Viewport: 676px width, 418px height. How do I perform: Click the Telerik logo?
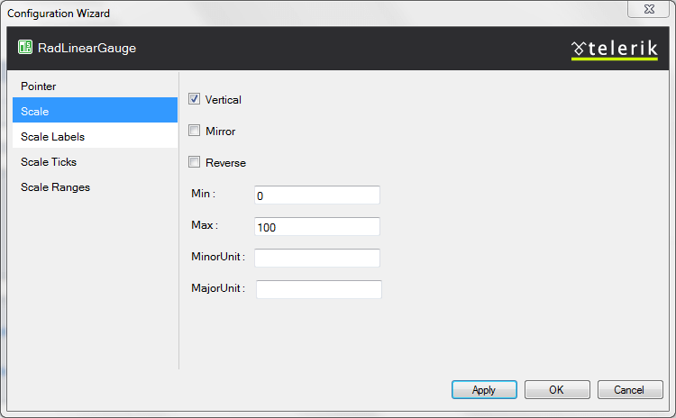[615, 50]
